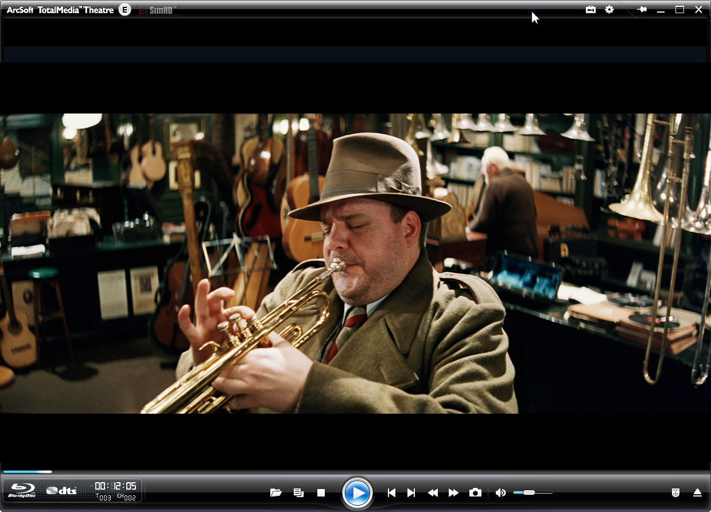711x512 pixels.
Task: Open settings with the gear icon
Action: 609,10
